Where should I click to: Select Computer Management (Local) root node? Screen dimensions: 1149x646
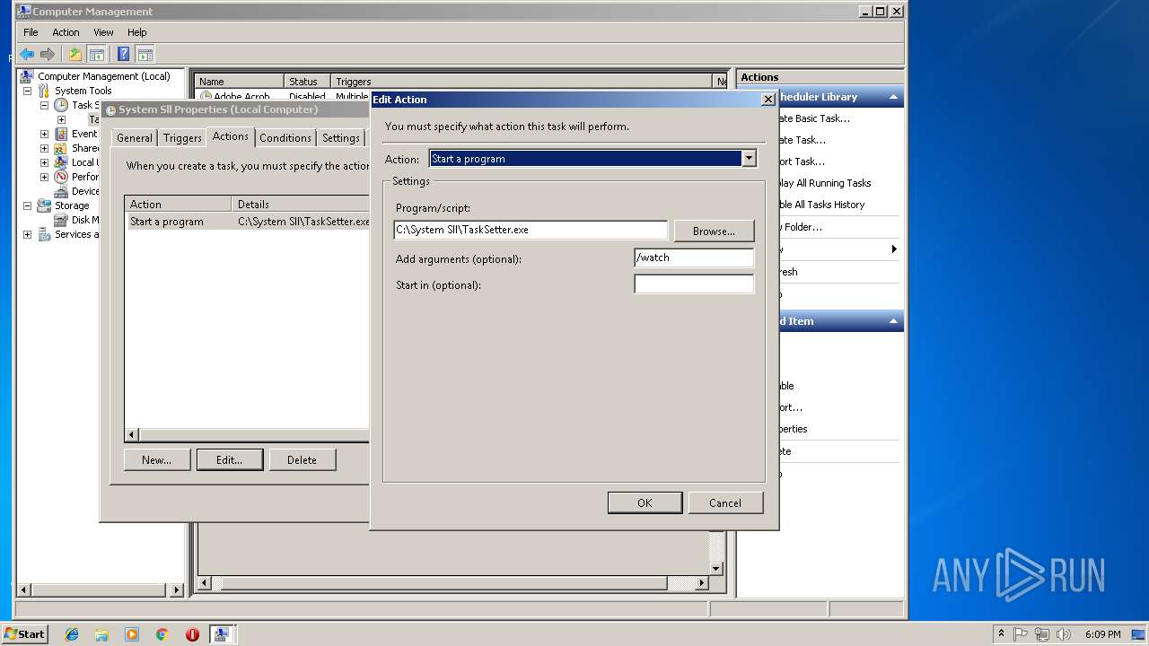pyautogui.click(x=103, y=76)
